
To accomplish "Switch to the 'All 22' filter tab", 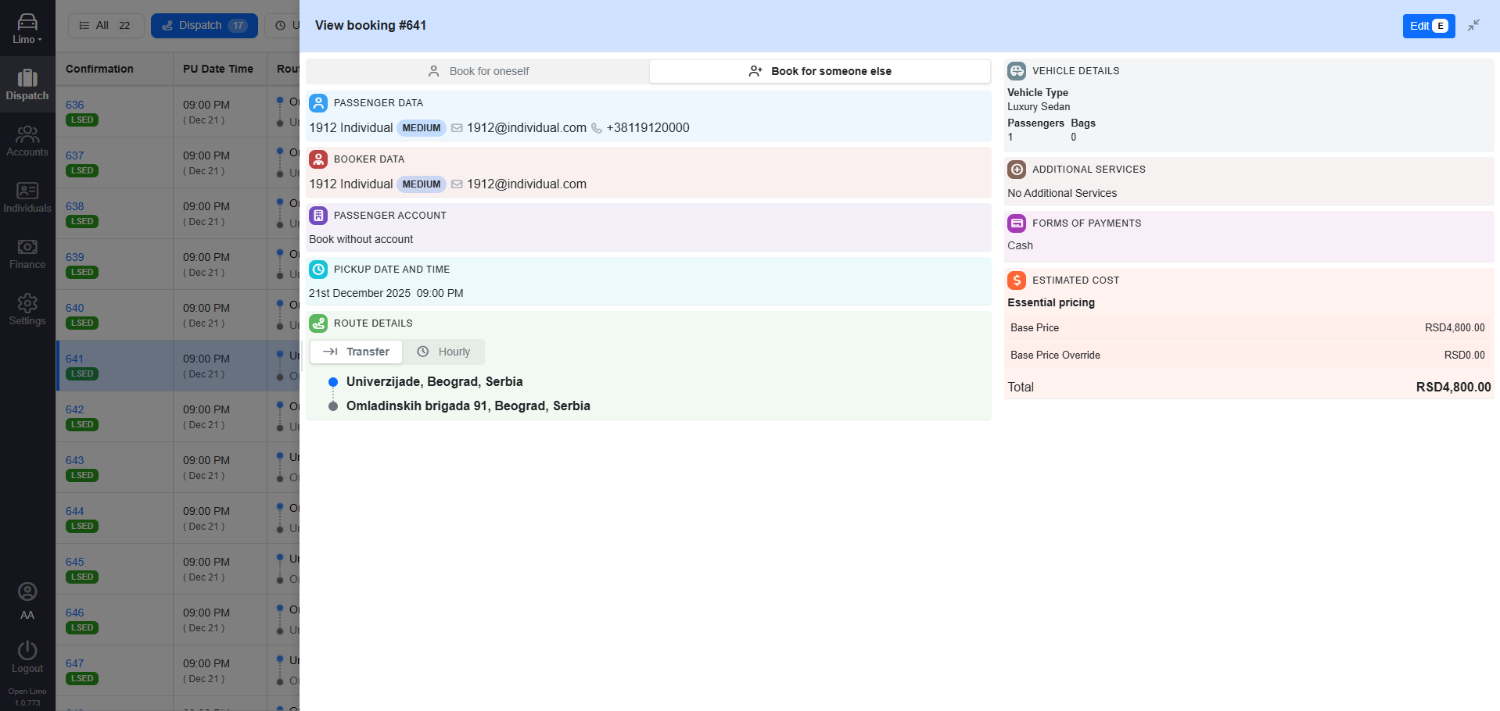I will (x=105, y=25).
